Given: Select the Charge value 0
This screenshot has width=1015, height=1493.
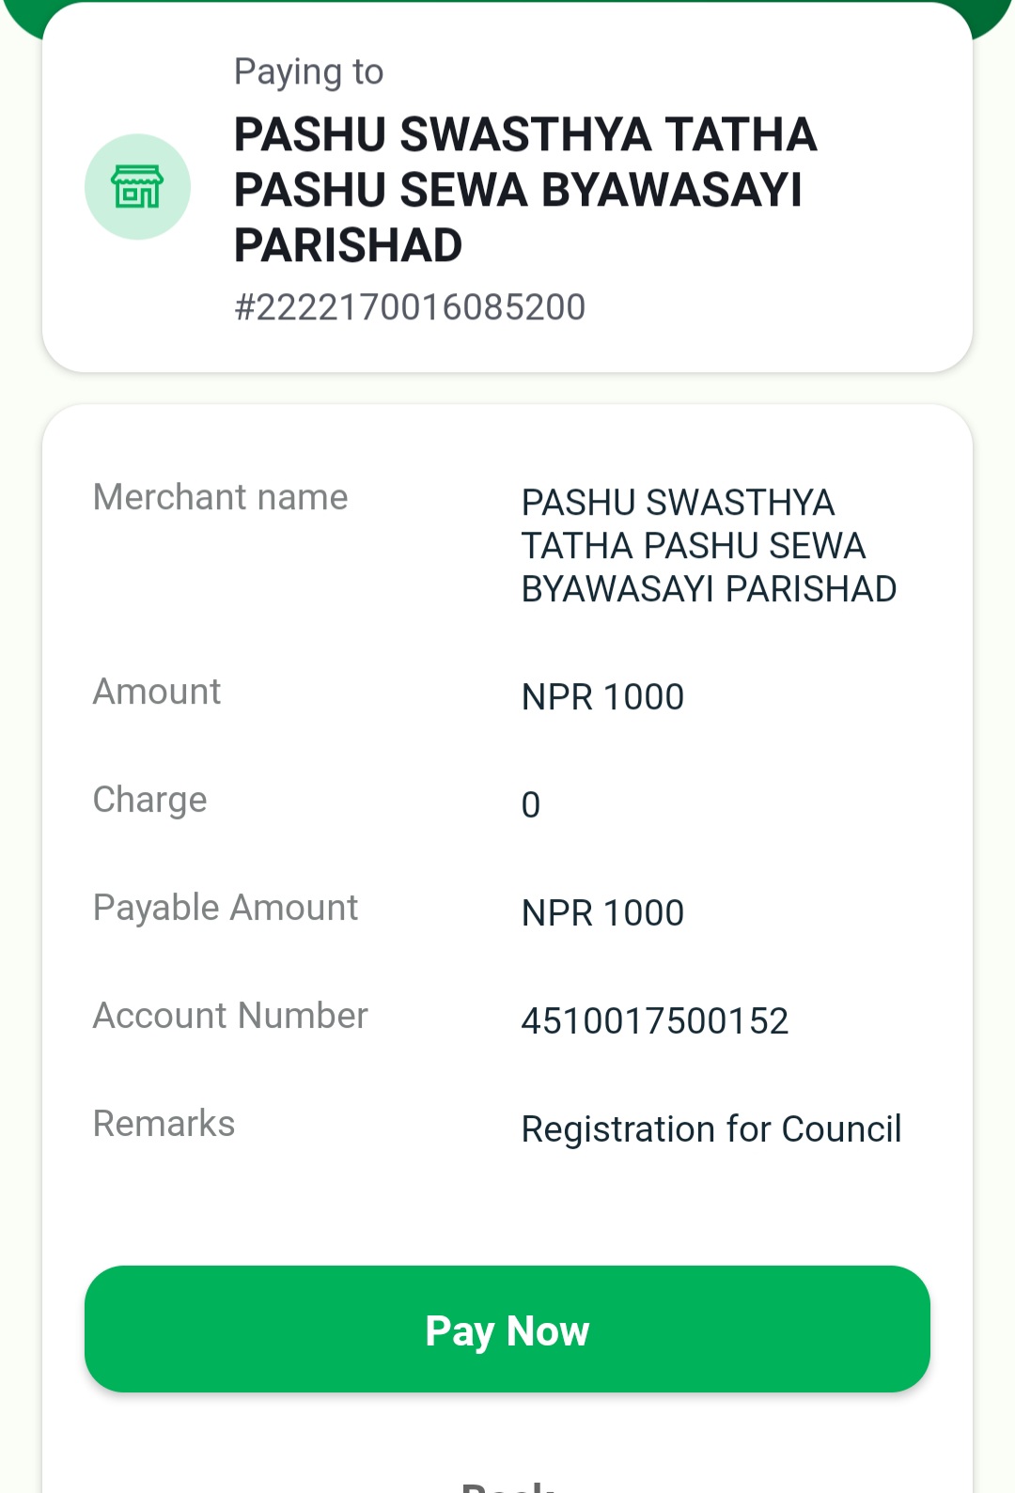Looking at the screenshot, I should pyautogui.click(x=531, y=805).
